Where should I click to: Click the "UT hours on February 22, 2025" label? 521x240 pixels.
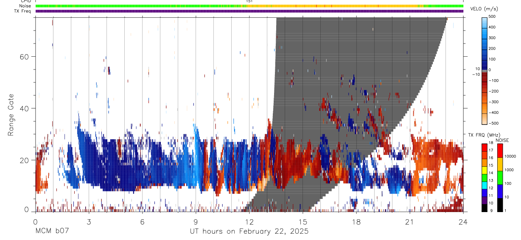coord(249,231)
